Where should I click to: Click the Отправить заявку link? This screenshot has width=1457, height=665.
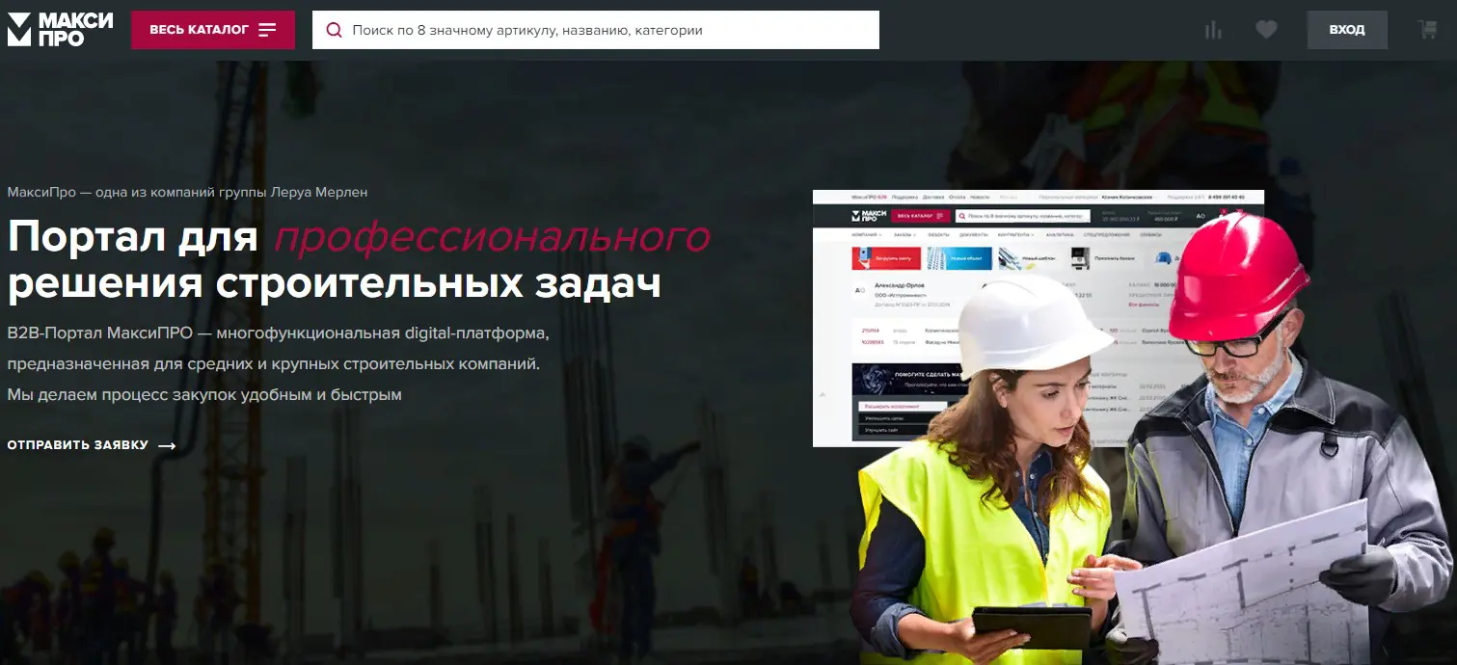pos(92,445)
